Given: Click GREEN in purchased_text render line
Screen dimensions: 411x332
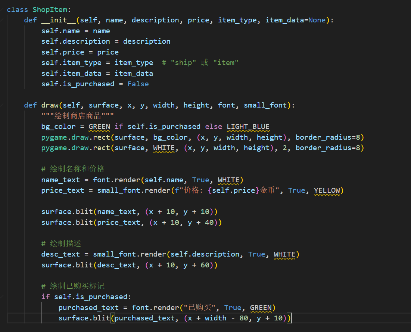Looking at the screenshot, I should [x=261, y=308].
